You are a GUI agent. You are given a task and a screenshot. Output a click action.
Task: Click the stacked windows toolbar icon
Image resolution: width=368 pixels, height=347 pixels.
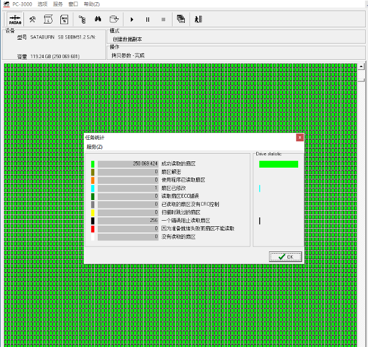pos(181,19)
